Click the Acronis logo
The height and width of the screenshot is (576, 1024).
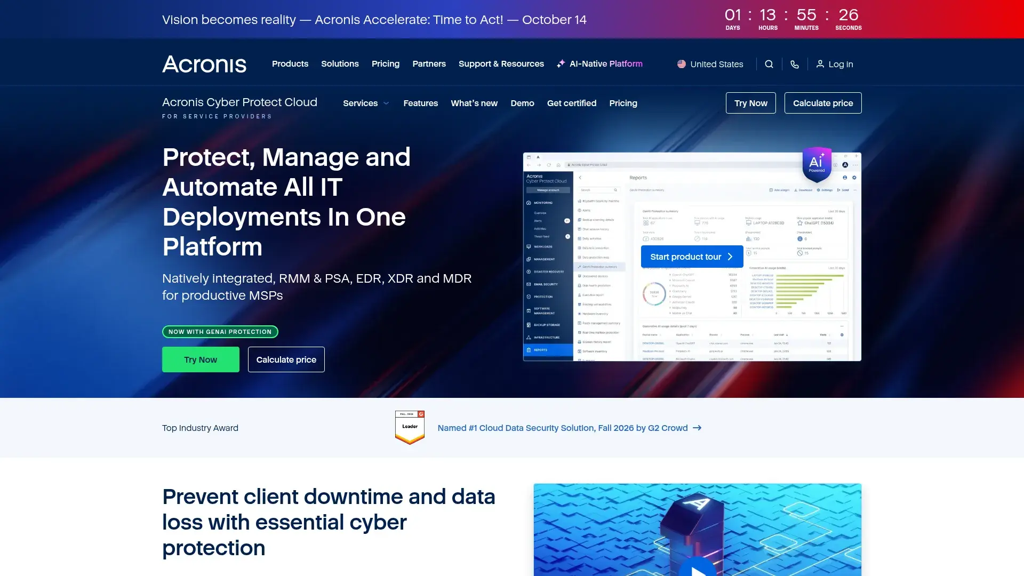tap(204, 64)
